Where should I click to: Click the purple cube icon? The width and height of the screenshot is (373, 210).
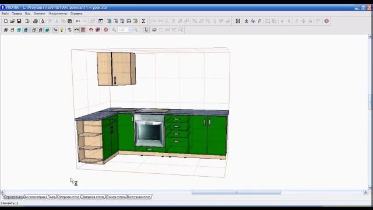tap(97, 30)
